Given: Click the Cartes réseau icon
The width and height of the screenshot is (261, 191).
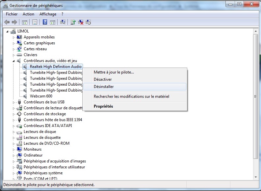Looking at the screenshot, I should [x=19, y=49].
